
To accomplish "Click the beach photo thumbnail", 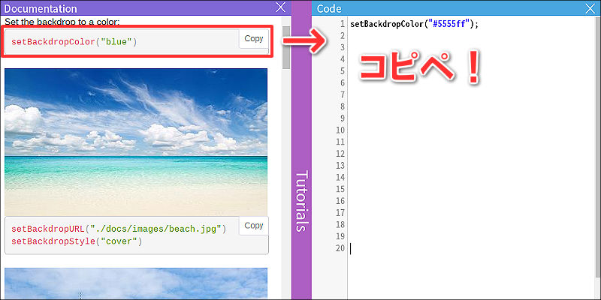I will tap(136, 142).
